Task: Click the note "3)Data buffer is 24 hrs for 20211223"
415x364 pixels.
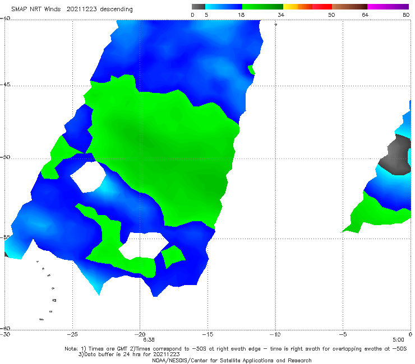Action: pos(129,354)
